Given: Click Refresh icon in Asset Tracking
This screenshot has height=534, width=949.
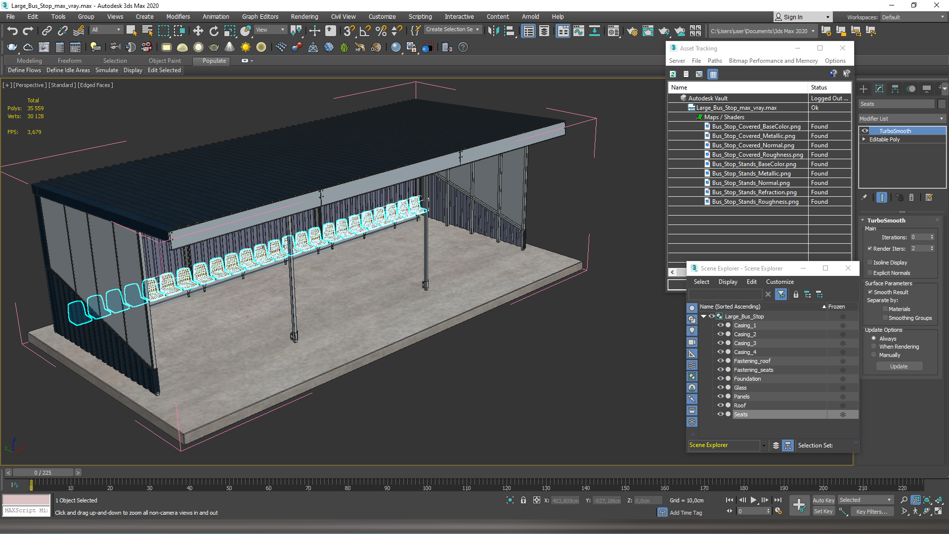Looking at the screenshot, I should tap(673, 74).
